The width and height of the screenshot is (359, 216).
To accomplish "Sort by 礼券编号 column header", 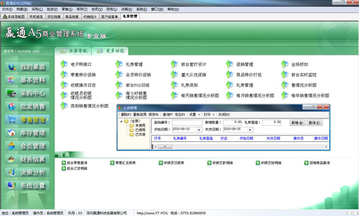I will click(x=179, y=138).
